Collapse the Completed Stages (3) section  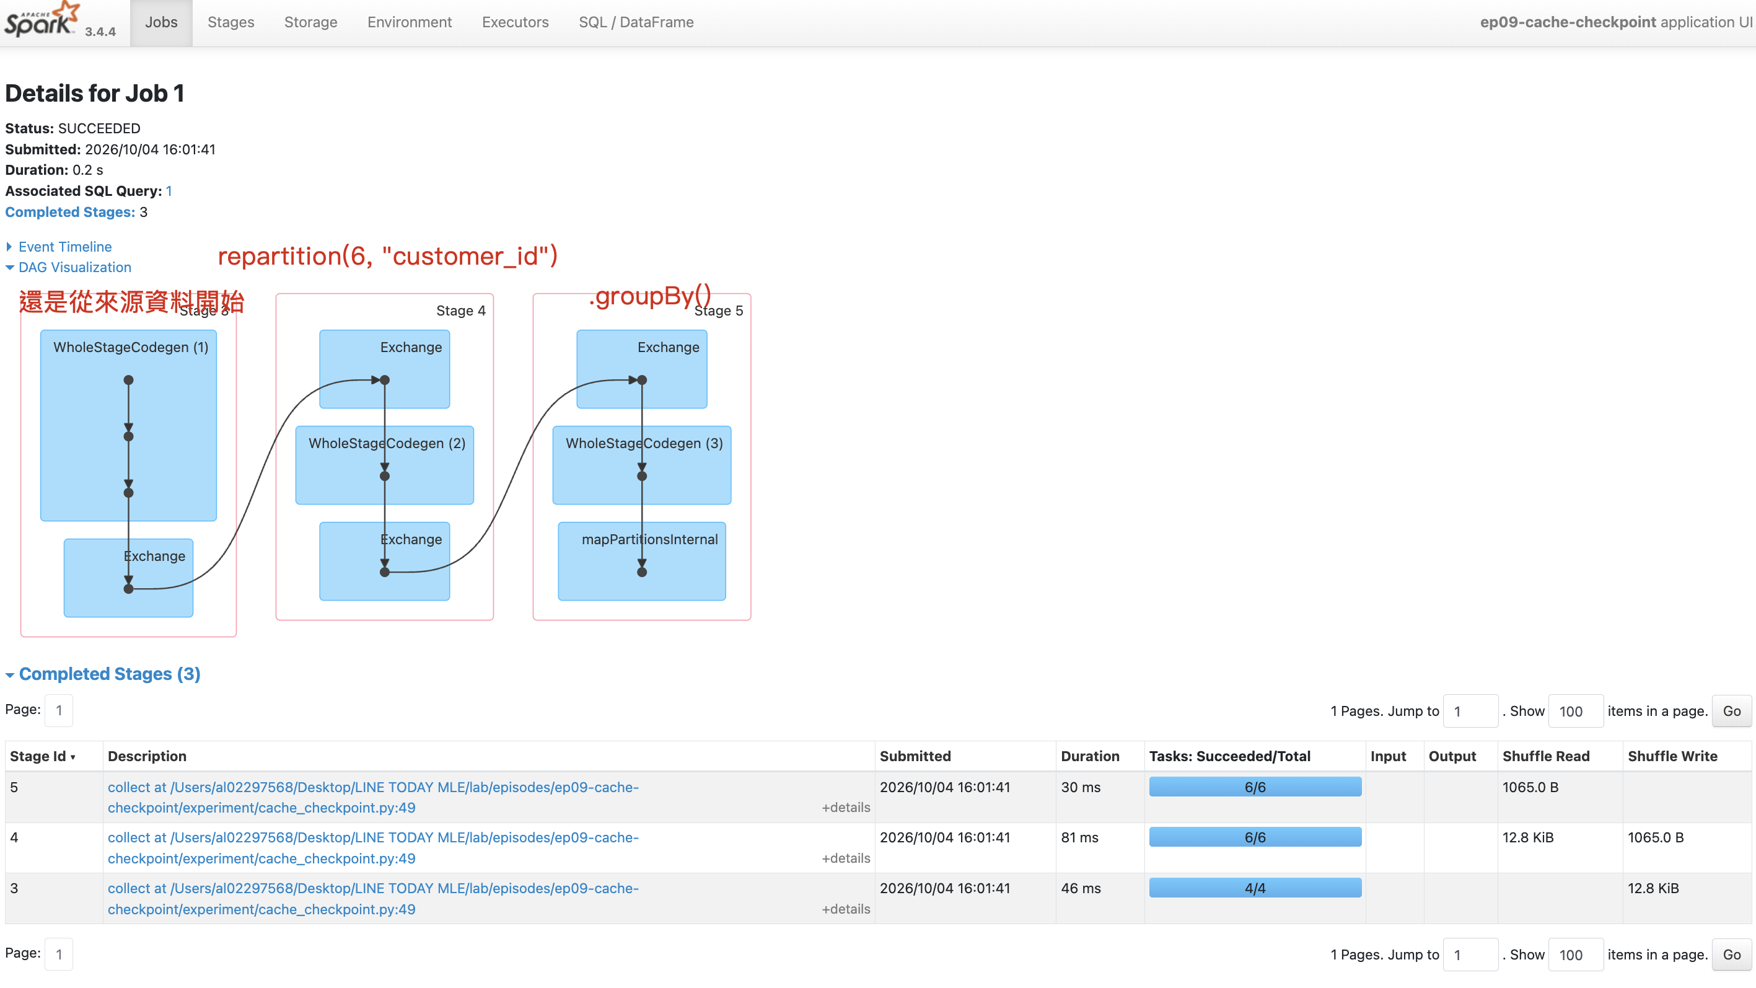click(x=109, y=674)
